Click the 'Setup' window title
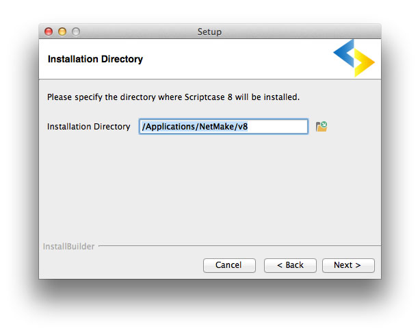 click(209, 32)
